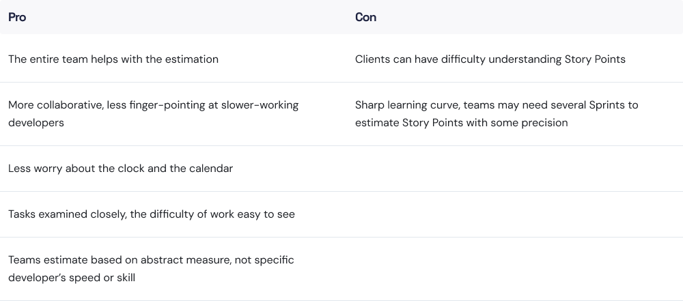The width and height of the screenshot is (683, 301).
Task: Click the "Con" column header
Action: tap(365, 17)
